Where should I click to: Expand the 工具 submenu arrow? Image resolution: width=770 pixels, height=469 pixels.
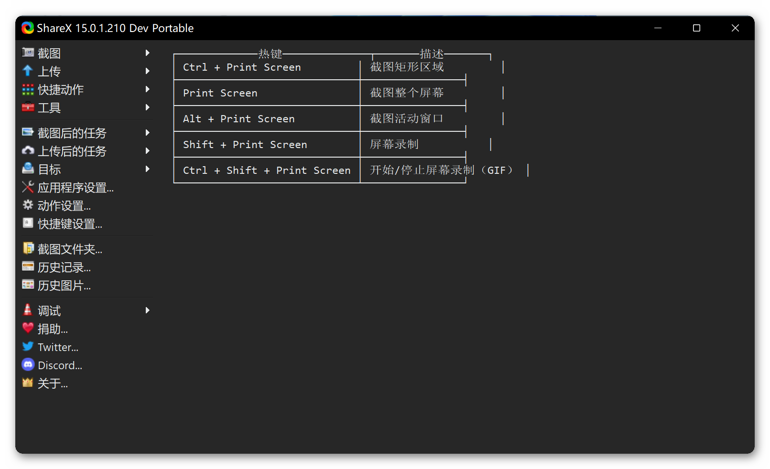point(148,107)
